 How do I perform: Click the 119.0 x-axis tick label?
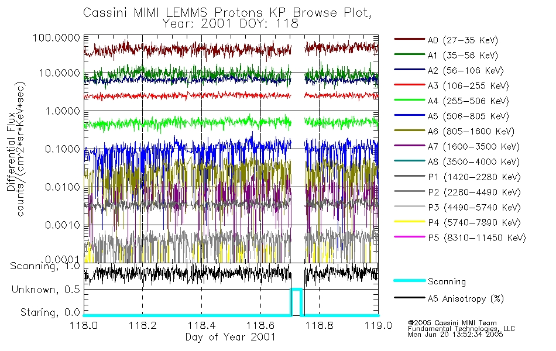point(378,325)
